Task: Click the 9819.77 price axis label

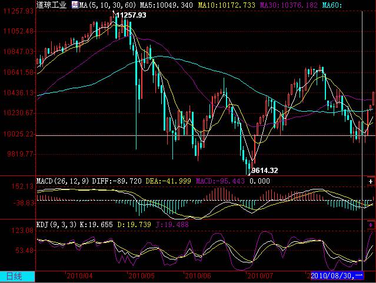Action: tap(20, 154)
